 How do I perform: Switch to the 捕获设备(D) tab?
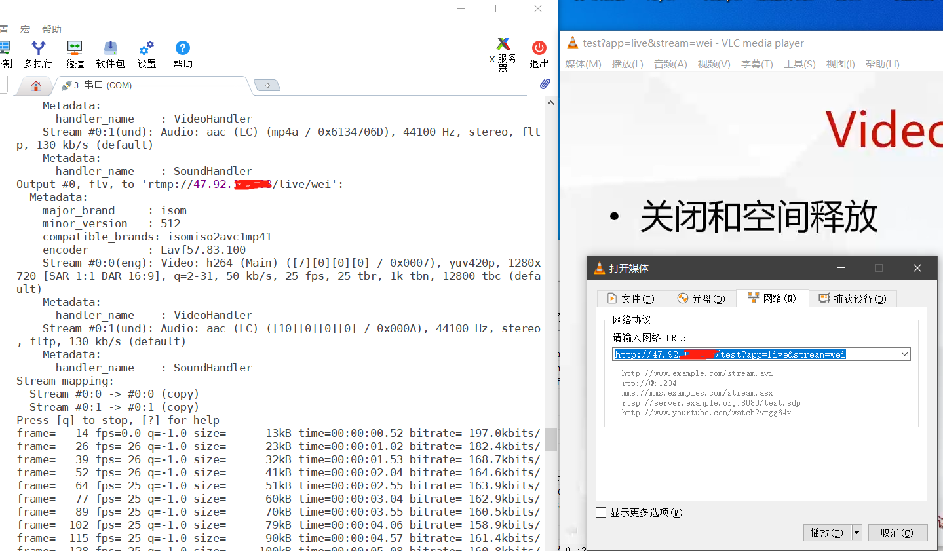pos(853,299)
